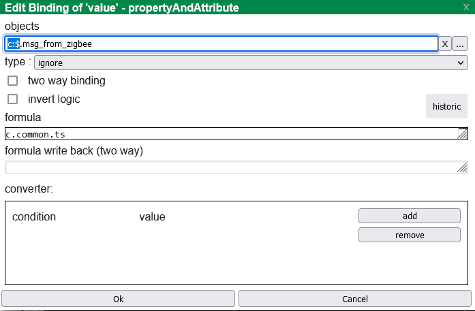Cancel the binding edit

coord(354,299)
